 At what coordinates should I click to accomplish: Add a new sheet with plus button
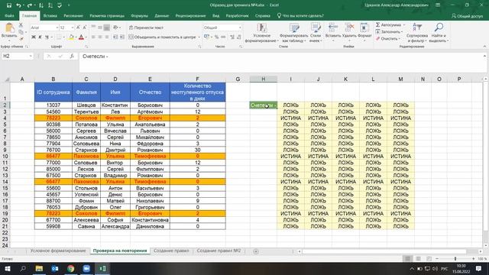pos(256,251)
